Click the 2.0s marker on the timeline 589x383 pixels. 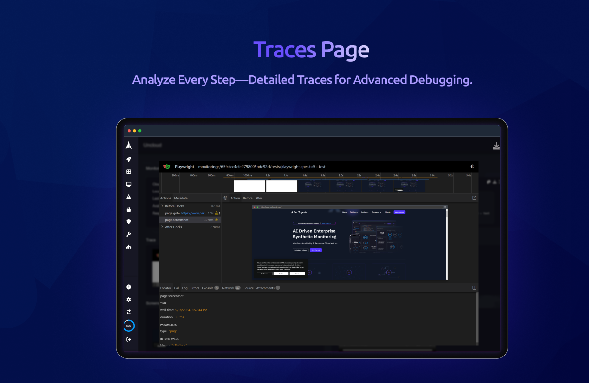point(341,175)
